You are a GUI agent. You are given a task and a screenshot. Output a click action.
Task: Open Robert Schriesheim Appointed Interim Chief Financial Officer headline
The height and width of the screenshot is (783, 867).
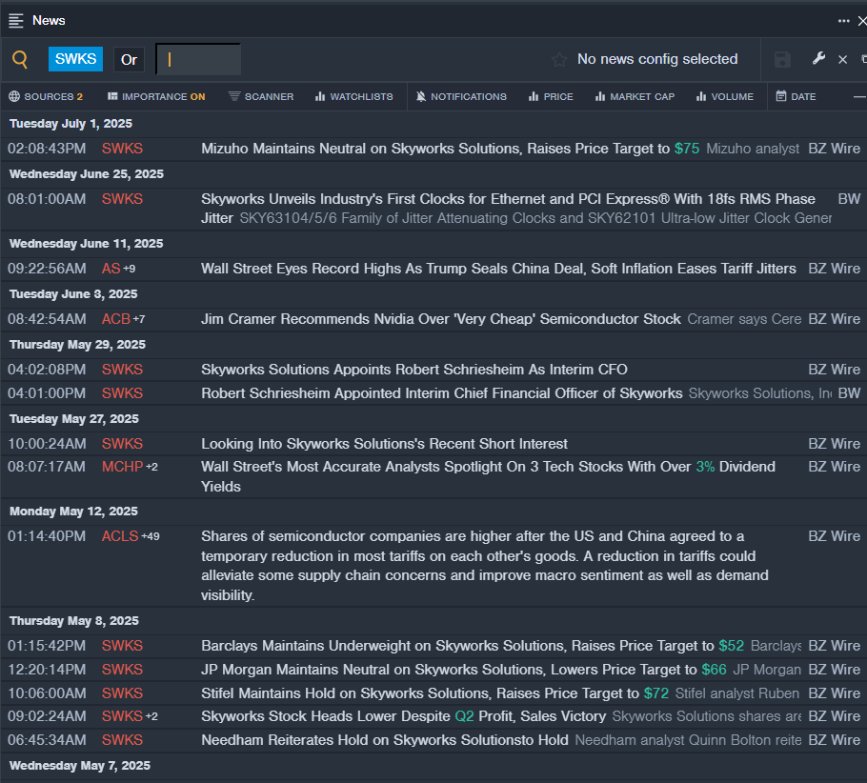442,393
